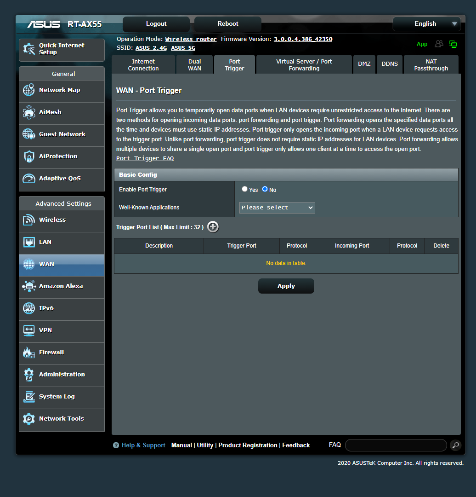Click the RT-AX55 model name

pyautogui.click(x=85, y=24)
